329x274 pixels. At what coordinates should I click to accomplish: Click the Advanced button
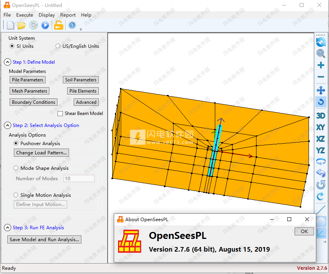pos(86,102)
